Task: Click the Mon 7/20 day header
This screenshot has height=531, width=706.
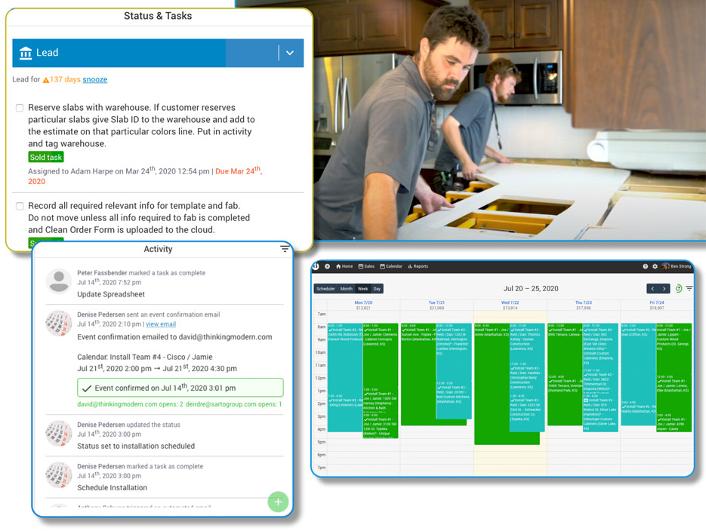Action: (363, 302)
